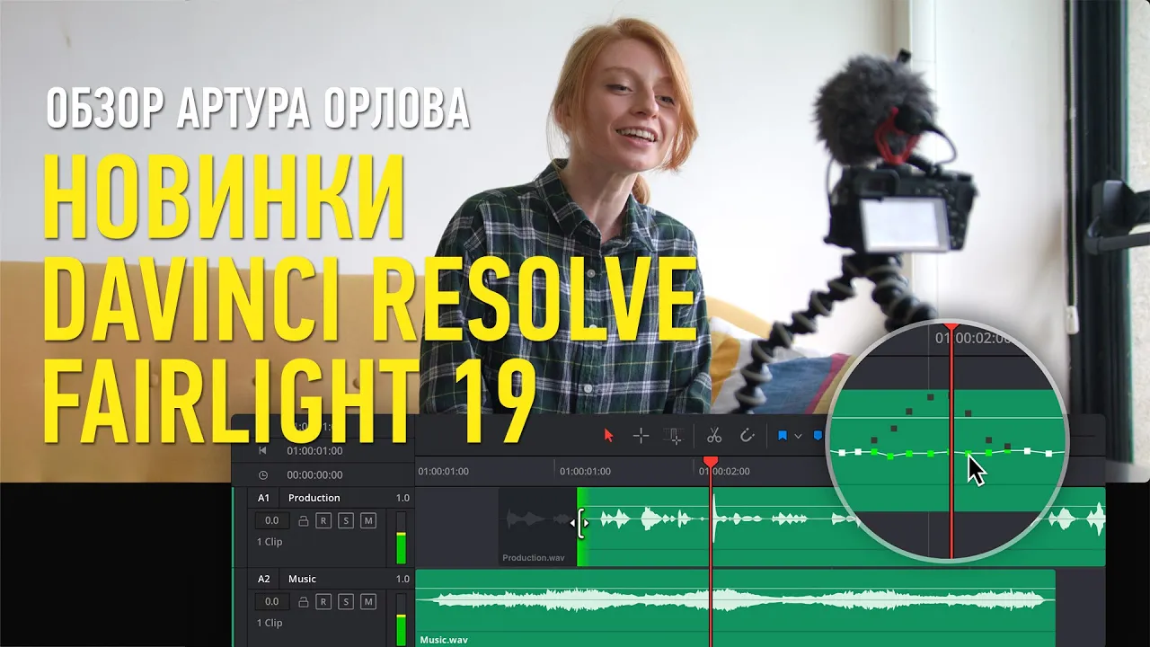This screenshot has width=1150, height=647.
Task: Open the flag color dropdown arrow
Action: click(798, 437)
